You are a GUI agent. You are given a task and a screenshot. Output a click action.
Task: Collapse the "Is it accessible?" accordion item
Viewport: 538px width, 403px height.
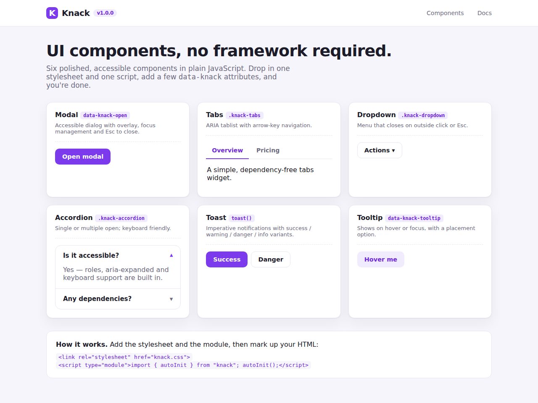click(118, 255)
